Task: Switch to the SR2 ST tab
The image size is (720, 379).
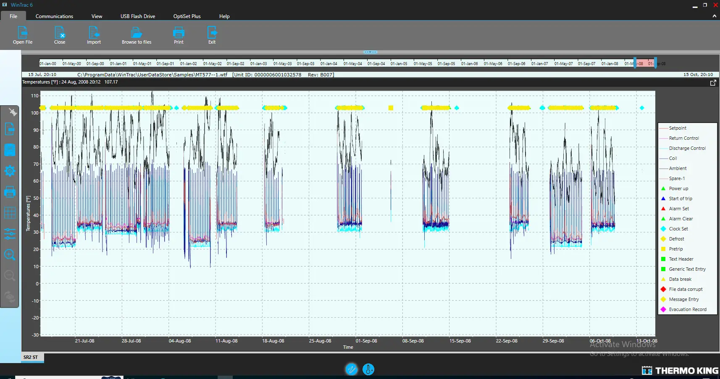Action: click(32, 357)
